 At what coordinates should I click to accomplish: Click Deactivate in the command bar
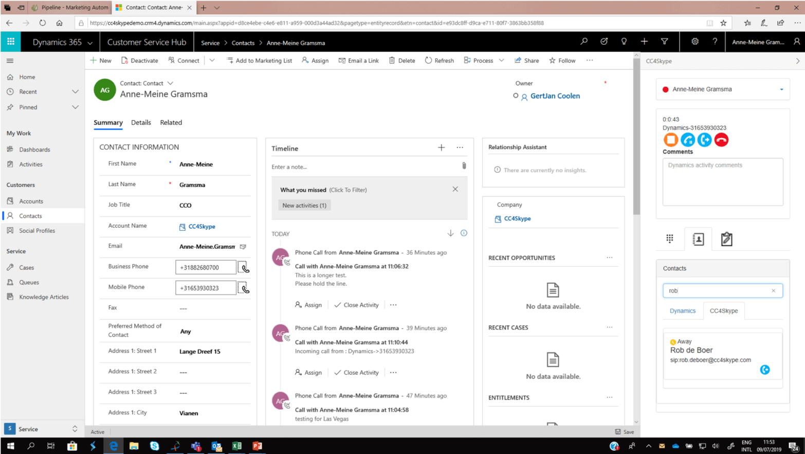click(x=140, y=61)
